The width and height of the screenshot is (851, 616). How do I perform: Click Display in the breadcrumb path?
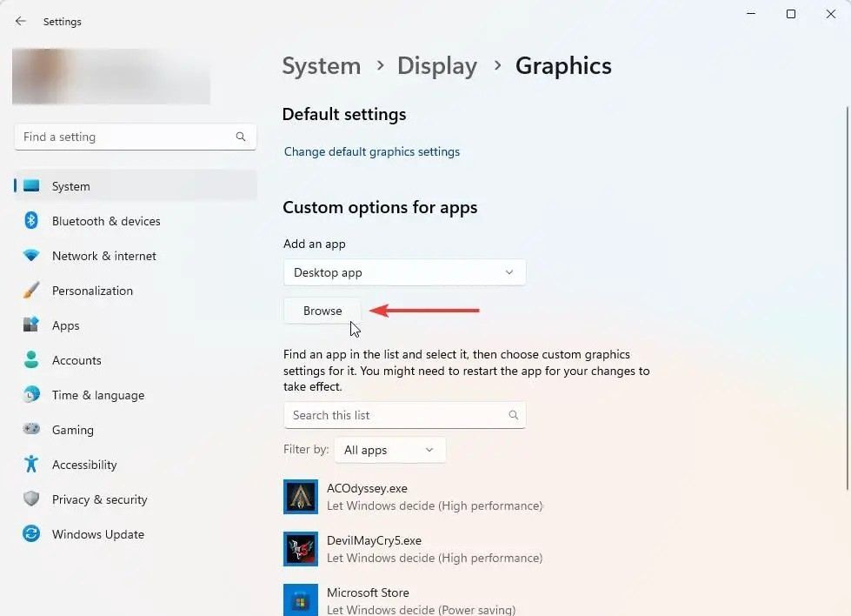tap(437, 65)
